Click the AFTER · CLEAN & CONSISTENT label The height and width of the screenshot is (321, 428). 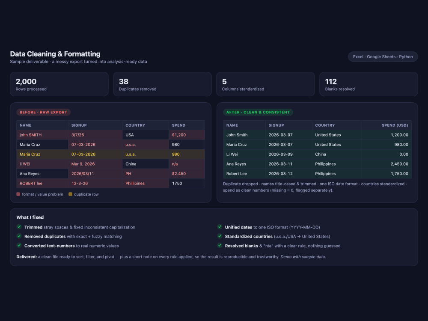coord(258,112)
